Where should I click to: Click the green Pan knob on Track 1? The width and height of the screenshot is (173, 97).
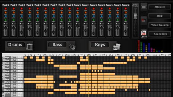tap(5, 20)
